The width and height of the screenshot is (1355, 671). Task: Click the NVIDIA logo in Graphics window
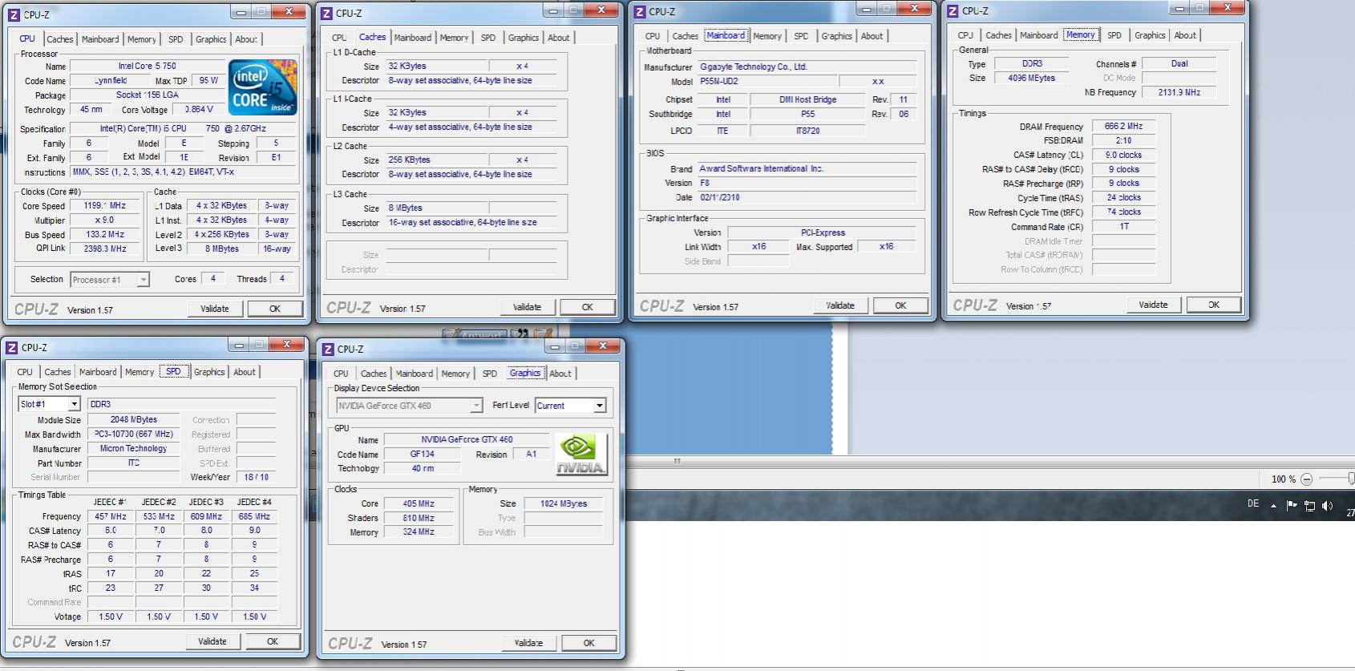point(580,455)
